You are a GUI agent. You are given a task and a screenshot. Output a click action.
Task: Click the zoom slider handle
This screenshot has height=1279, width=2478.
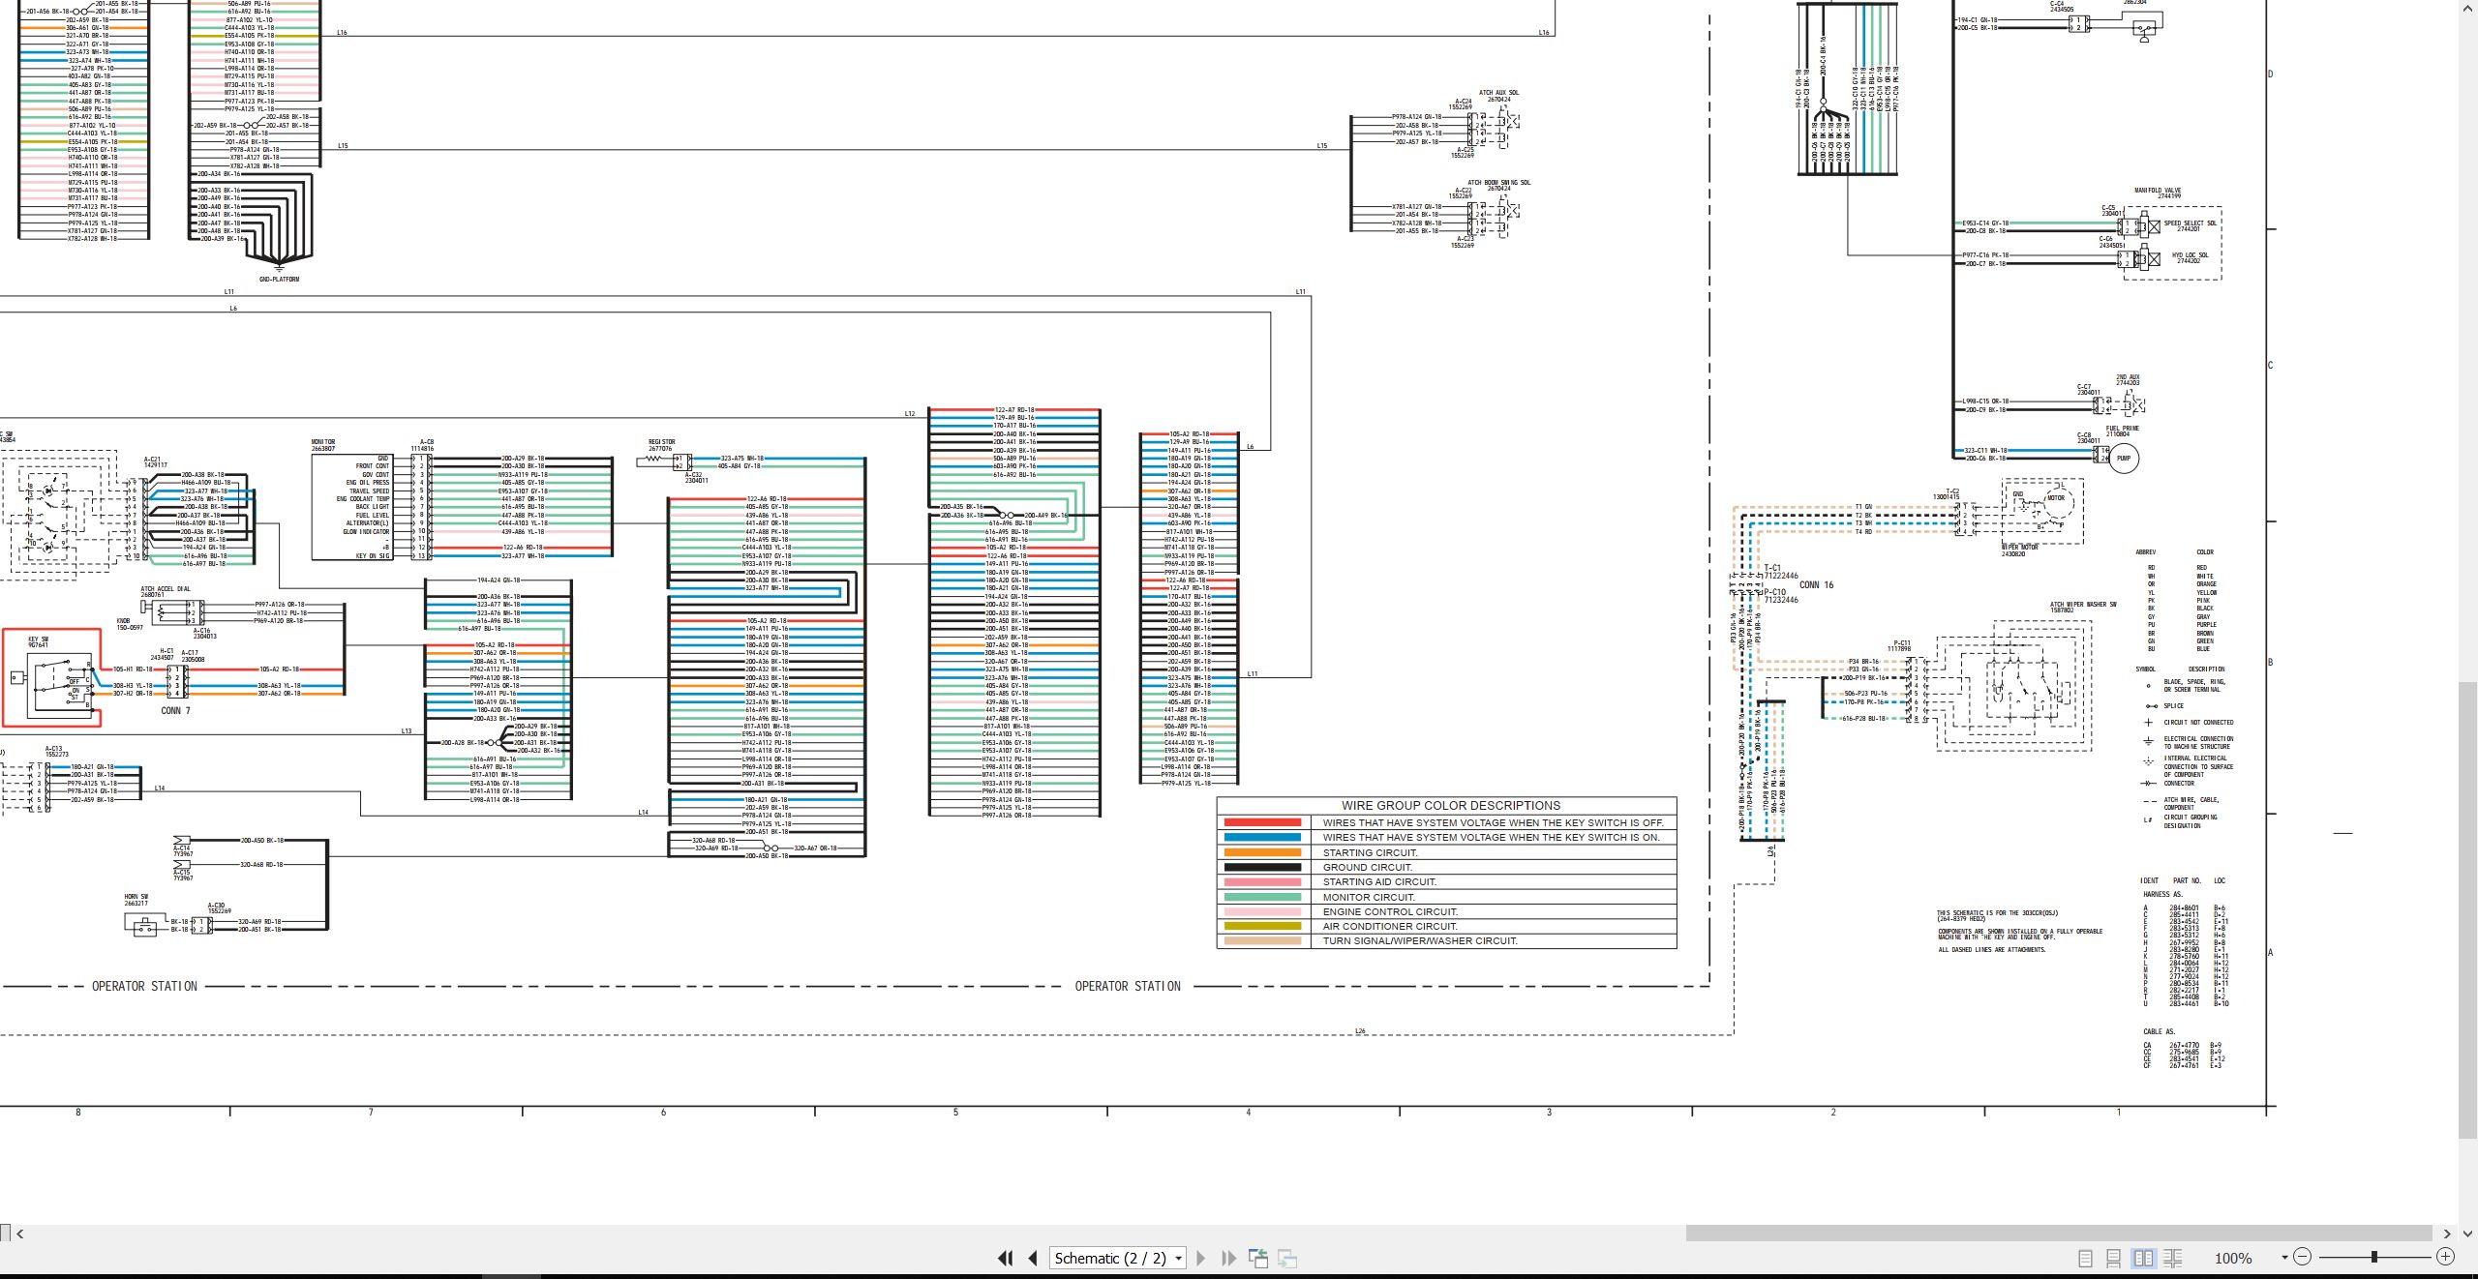(2373, 1257)
